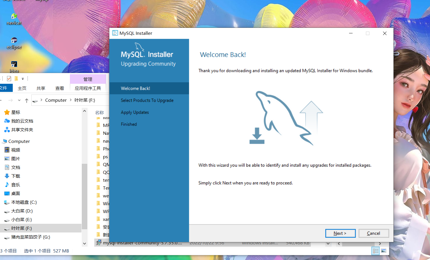Select drive 叶叶菜 (F:) in navigation pane

coord(41,228)
